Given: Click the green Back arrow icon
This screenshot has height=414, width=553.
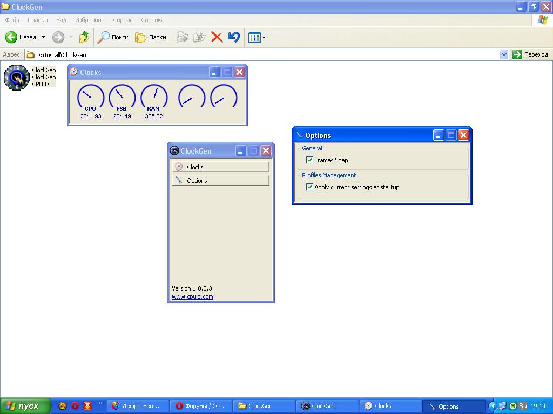Looking at the screenshot, I should [x=11, y=37].
